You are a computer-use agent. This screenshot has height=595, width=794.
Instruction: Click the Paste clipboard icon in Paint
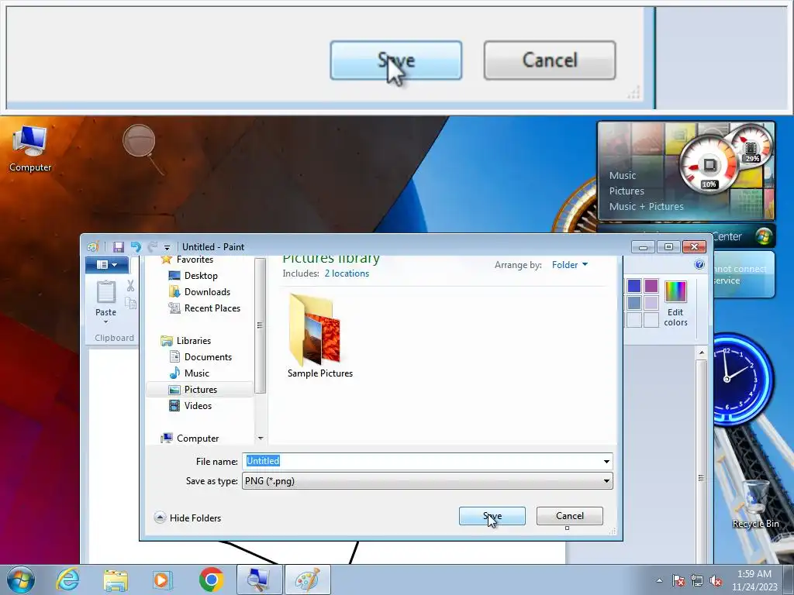tap(105, 292)
